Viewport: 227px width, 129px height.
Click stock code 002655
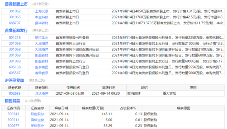[15, 94]
